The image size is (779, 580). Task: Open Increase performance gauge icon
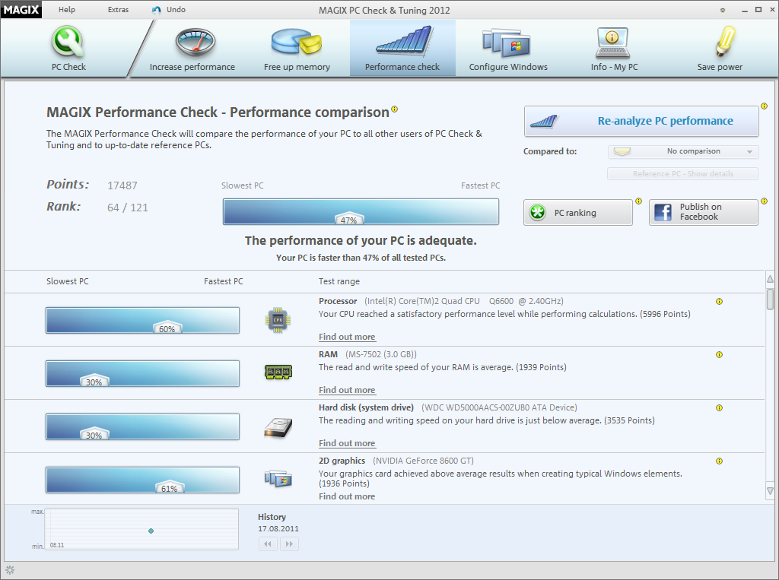click(195, 43)
